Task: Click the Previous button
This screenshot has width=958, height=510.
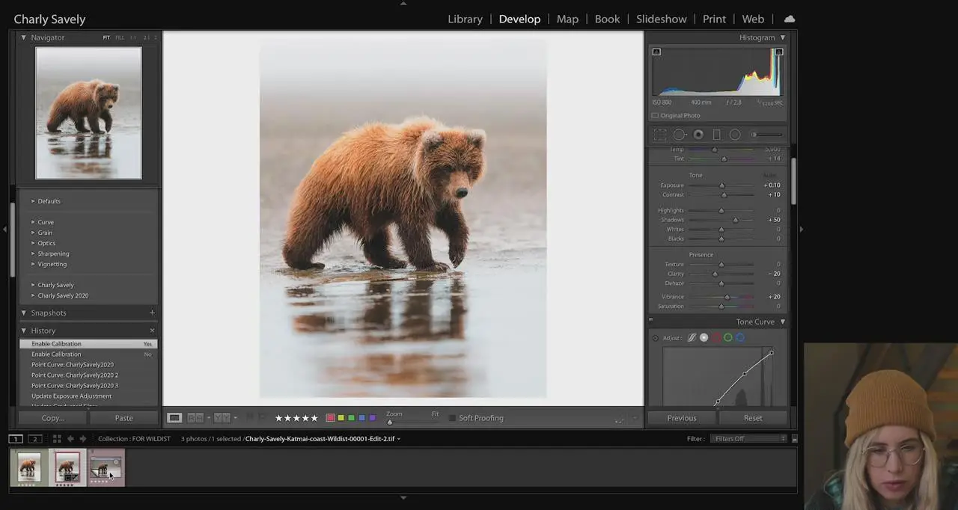Action: pyautogui.click(x=682, y=418)
